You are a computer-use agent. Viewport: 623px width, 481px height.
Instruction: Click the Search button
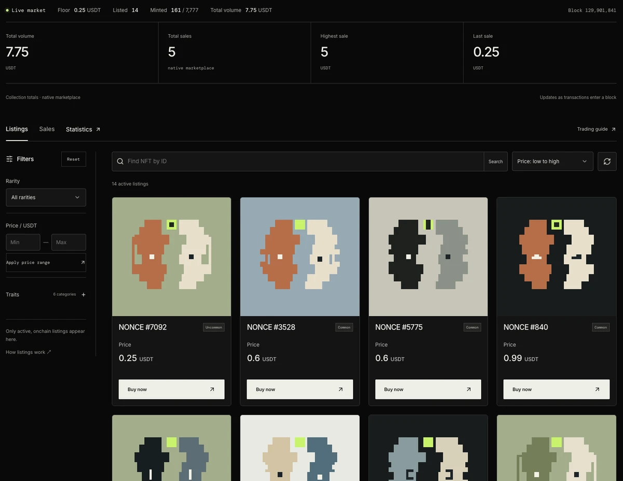(x=495, y=161)
